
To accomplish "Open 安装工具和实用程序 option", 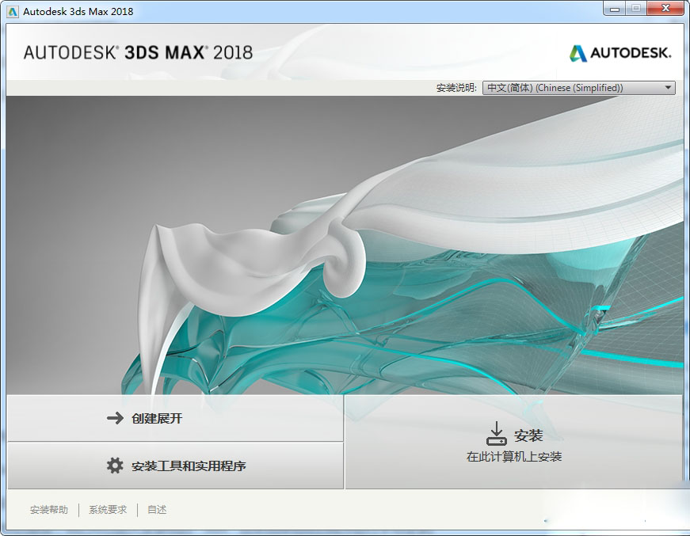I will pyautogui.click(x=175, y=466).
